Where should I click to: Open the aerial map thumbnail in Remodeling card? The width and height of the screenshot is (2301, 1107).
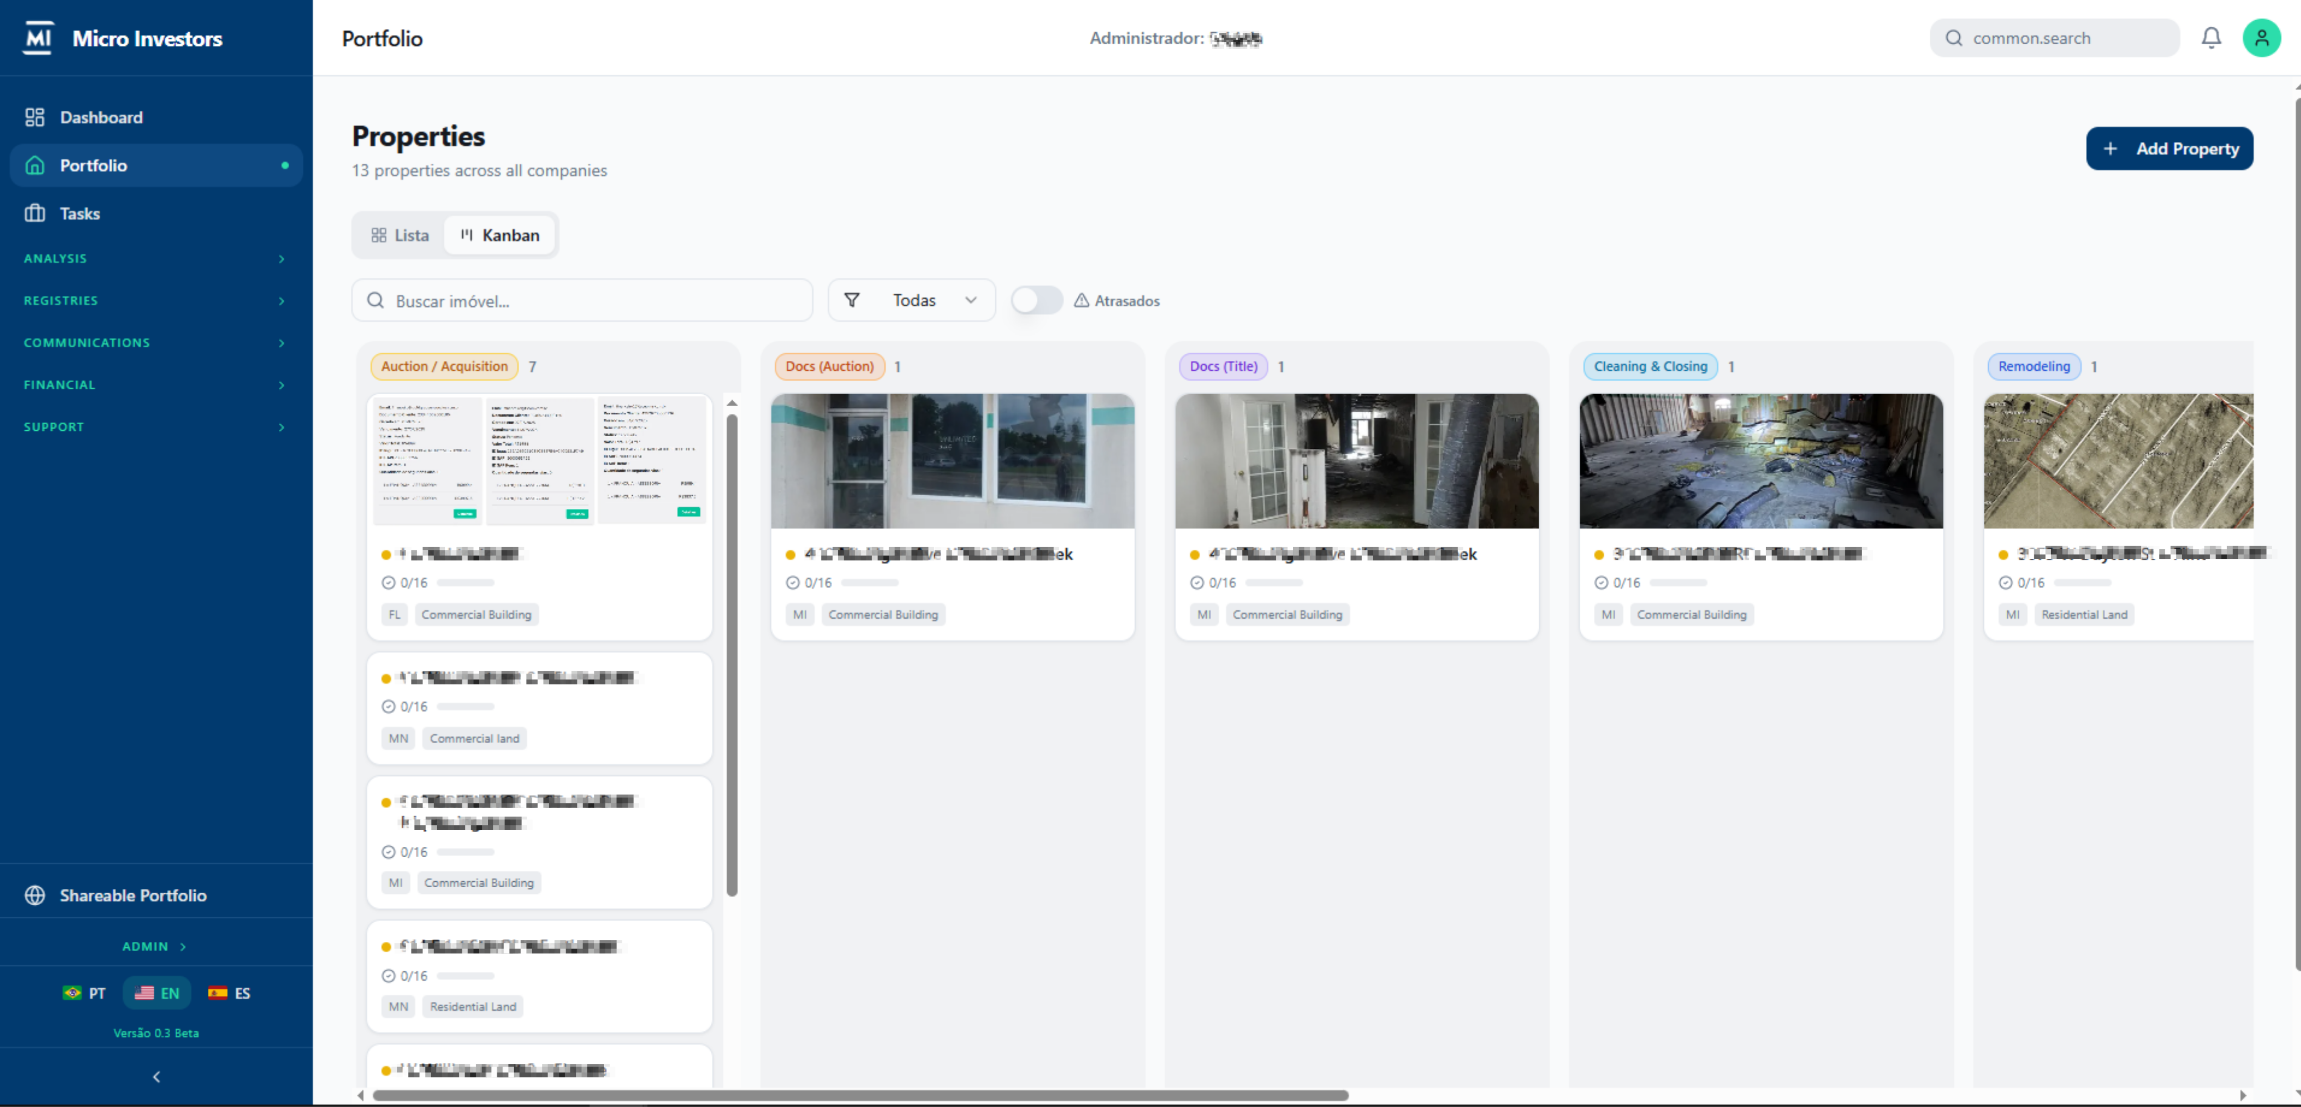coord(2118,461)
